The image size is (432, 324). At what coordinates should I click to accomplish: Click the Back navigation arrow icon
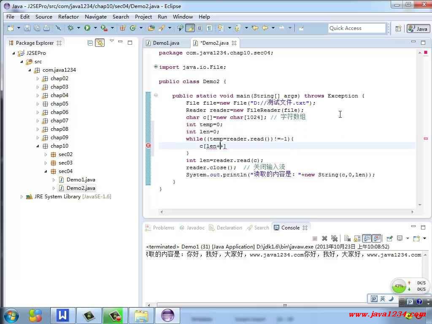coord(265,28)
